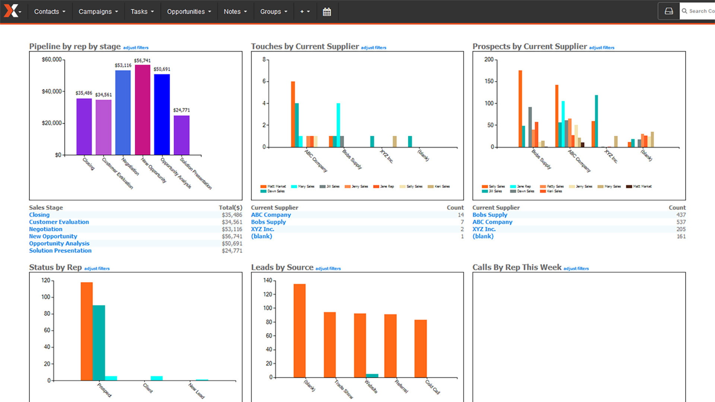Image resolution: width=715 pixels, height=402 pixels.
Task: Expand the Opportunities dropdown menu
Action: coord(189,12)
